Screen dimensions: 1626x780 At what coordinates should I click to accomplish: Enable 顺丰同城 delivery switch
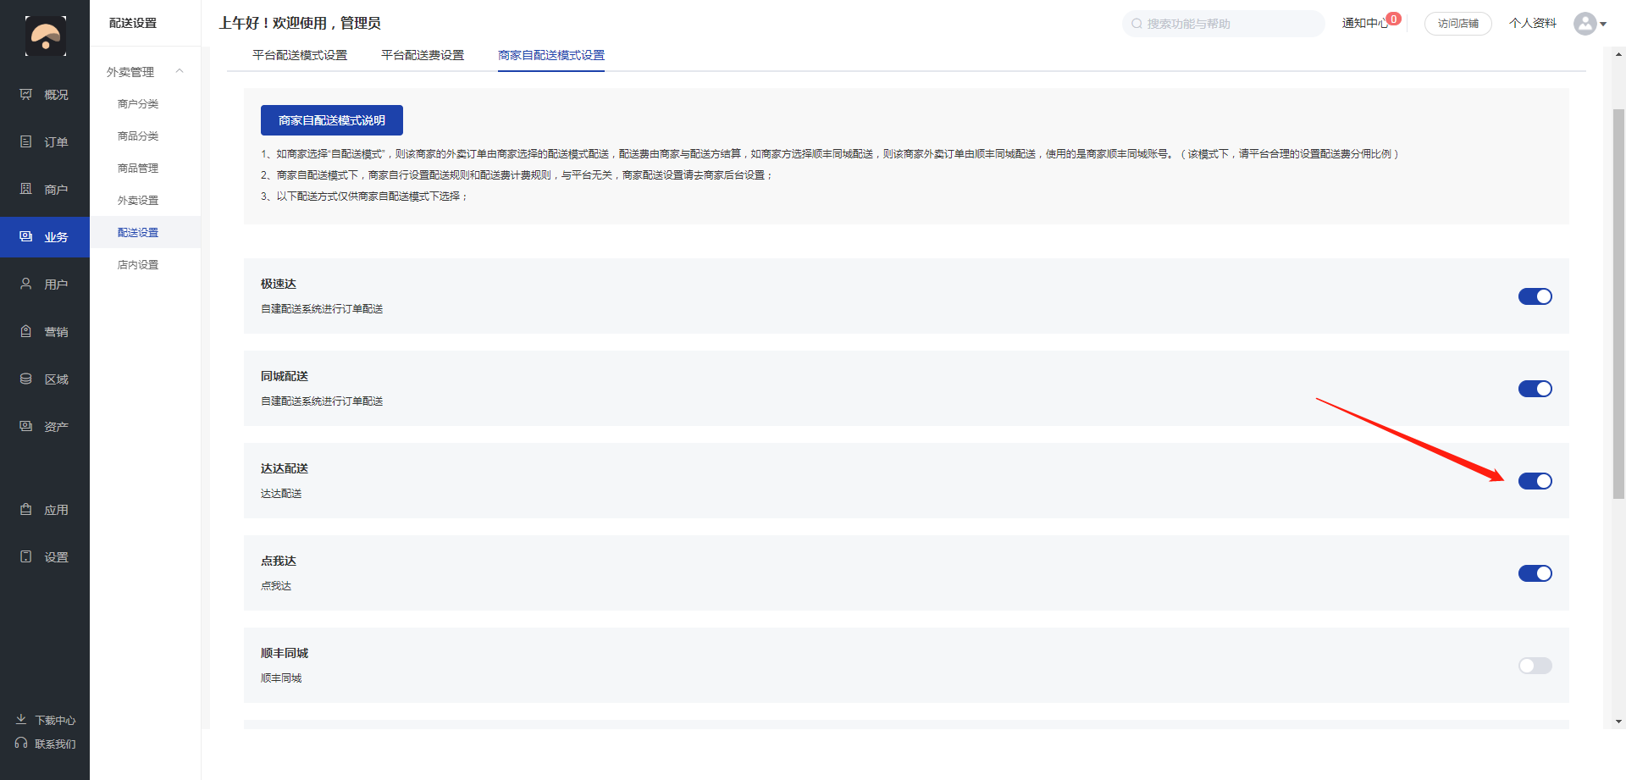[1535, 666]
